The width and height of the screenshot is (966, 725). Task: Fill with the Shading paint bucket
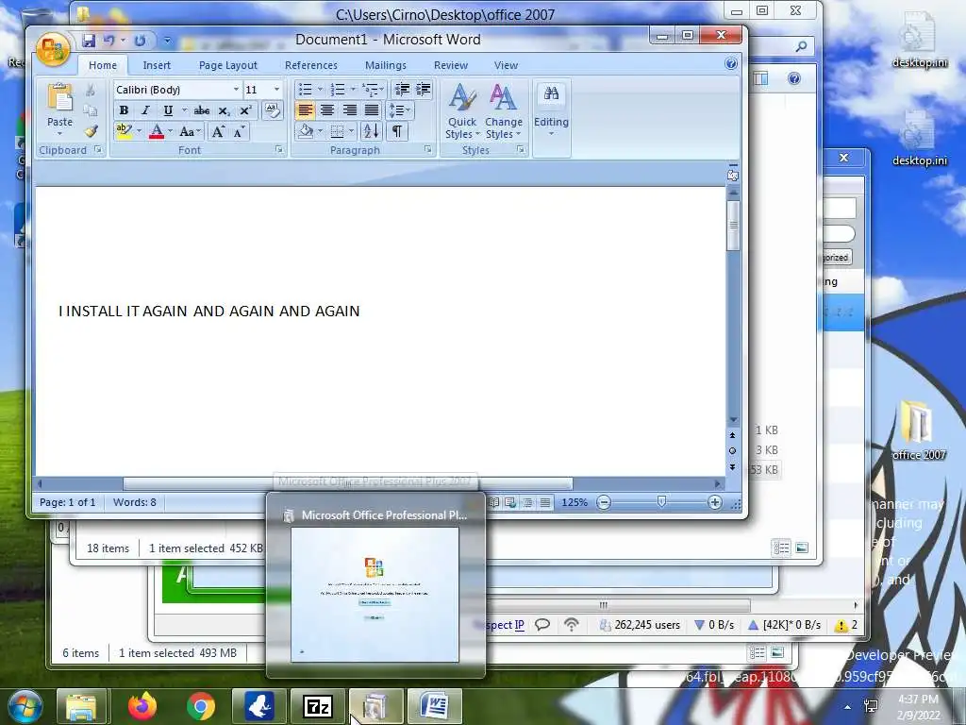(306, 131)
